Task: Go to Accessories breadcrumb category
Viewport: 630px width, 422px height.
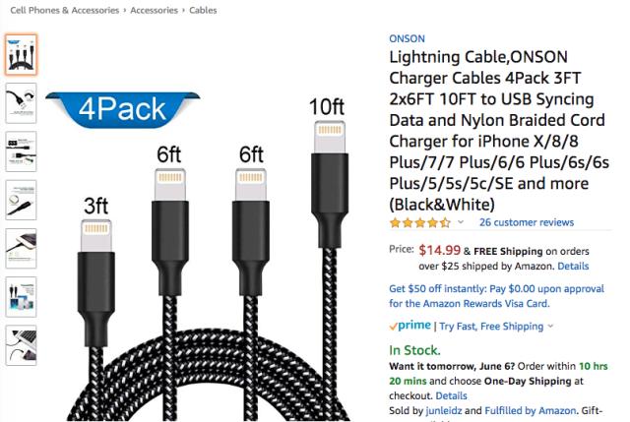Action: [156, 11]
